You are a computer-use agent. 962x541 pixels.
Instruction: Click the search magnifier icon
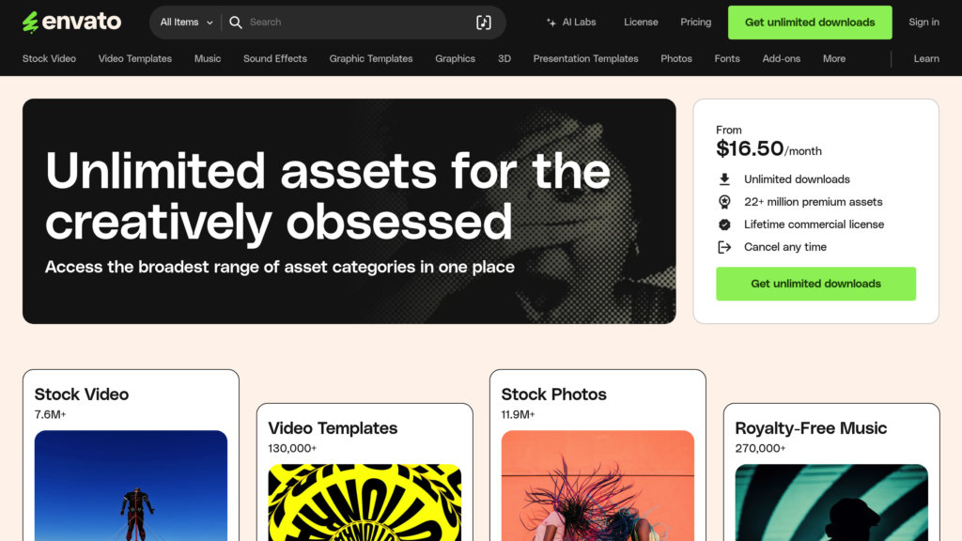(x=236, y=23)
